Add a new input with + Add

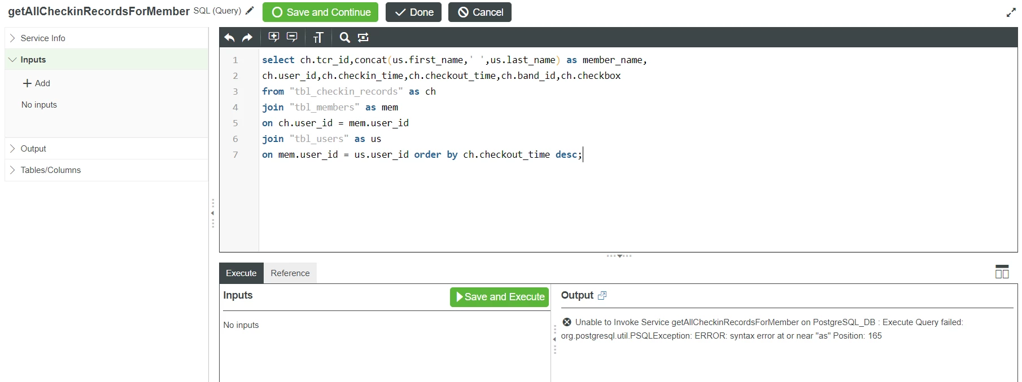36,83
